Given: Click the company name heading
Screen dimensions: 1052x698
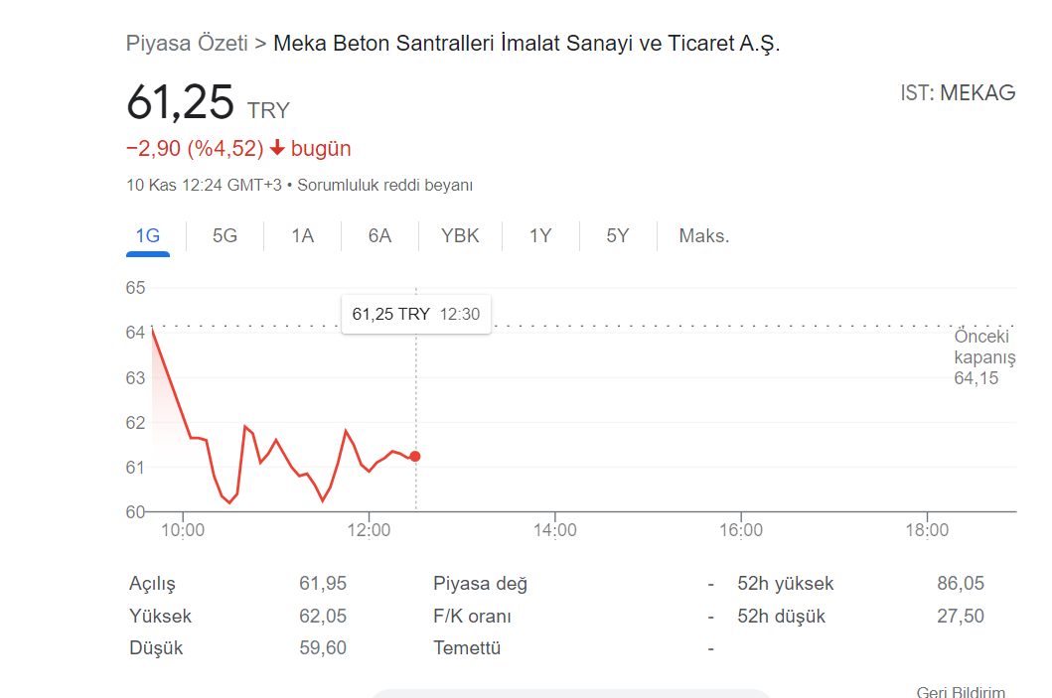Looking at the screenshot, I should (x=526, y=44).
